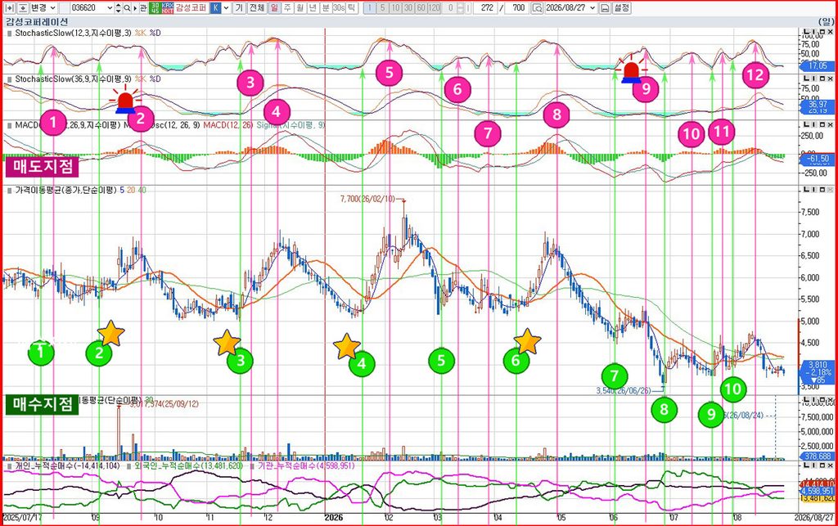The height and width of the screenshot is (526, 838).
Task: Select the 10 interval button
Action: coord(395,8)
